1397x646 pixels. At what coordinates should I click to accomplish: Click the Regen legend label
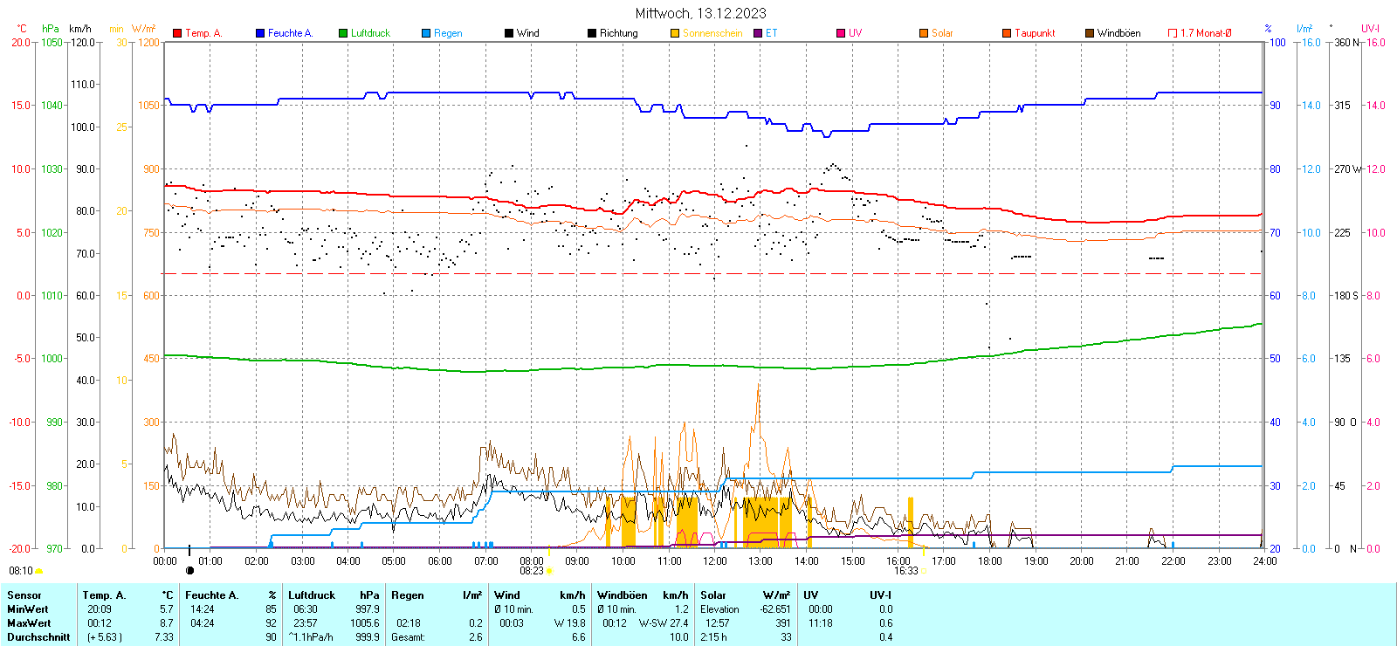click(448, 33)
